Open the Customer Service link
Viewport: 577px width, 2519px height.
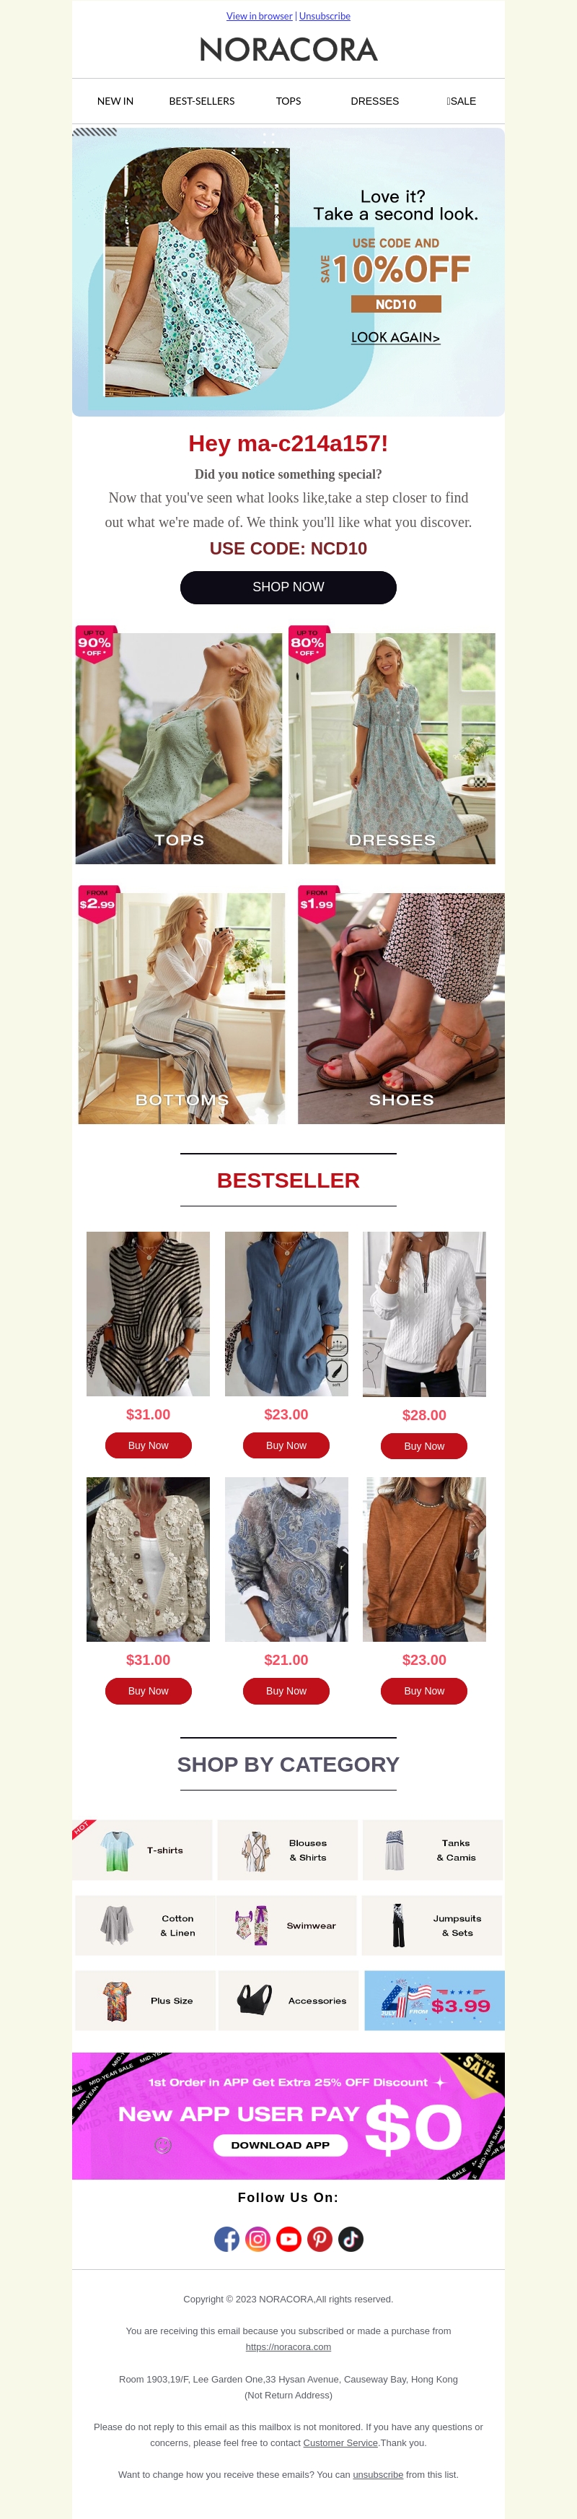point(340,2442)
